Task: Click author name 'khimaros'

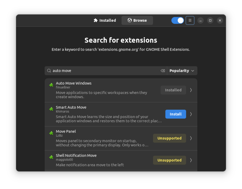Action: click(62, 111)
